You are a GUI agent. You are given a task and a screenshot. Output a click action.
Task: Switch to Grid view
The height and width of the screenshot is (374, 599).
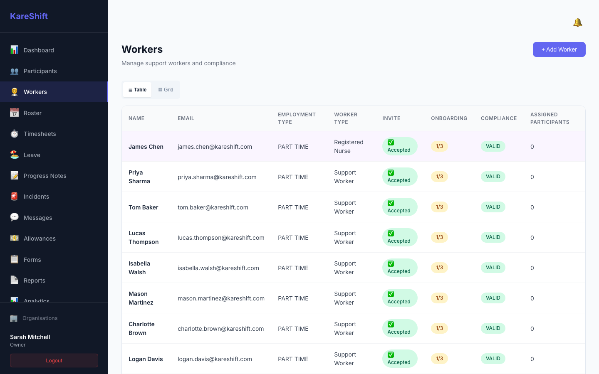pos(166,90)
